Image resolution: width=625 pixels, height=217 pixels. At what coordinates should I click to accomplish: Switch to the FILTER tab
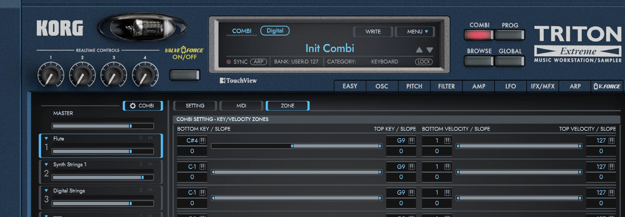pyautogui.click(x=446, y=86)
